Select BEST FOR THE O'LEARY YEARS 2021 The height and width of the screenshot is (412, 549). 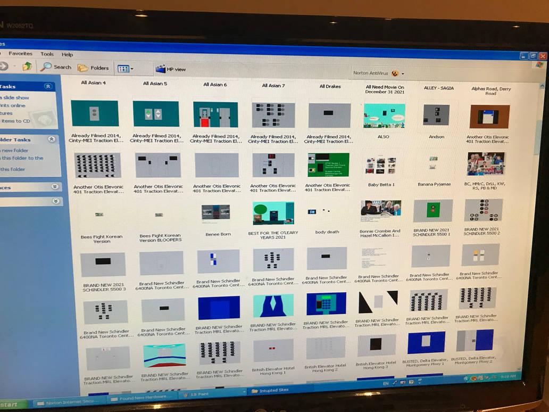point(273,213)
